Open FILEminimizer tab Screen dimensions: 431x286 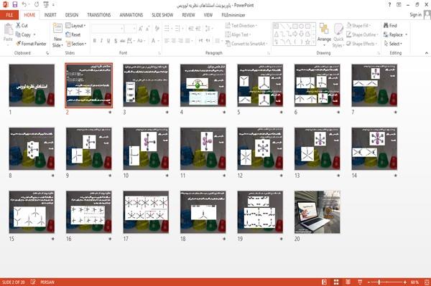click(x=233, y=15)
